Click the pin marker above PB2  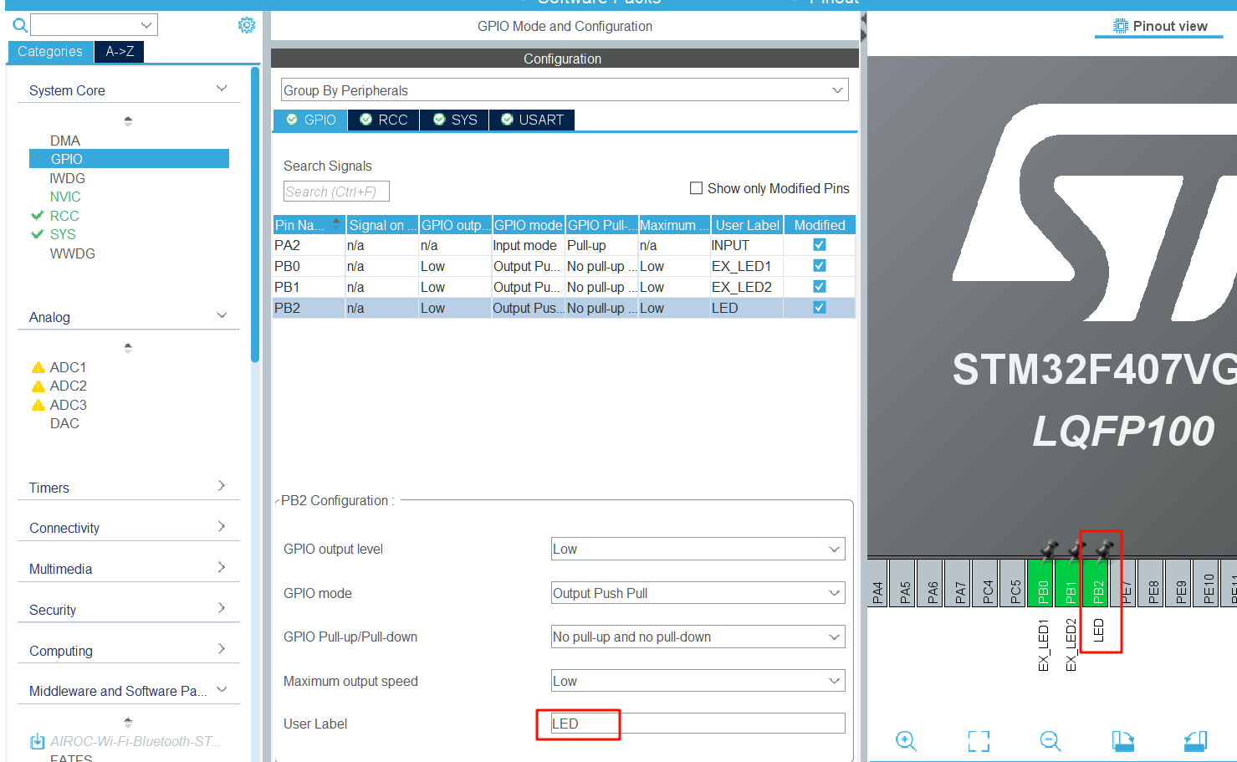(1104, 550)
